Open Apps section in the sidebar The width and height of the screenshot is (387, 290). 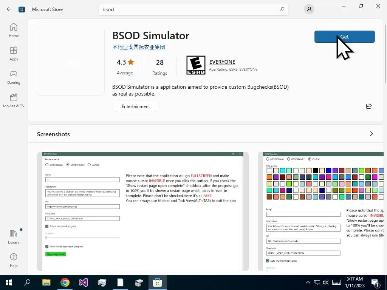tap(14, 54)
